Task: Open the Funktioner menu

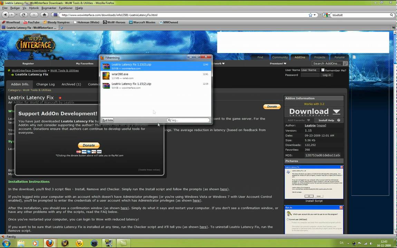Action: coord(66,8)
